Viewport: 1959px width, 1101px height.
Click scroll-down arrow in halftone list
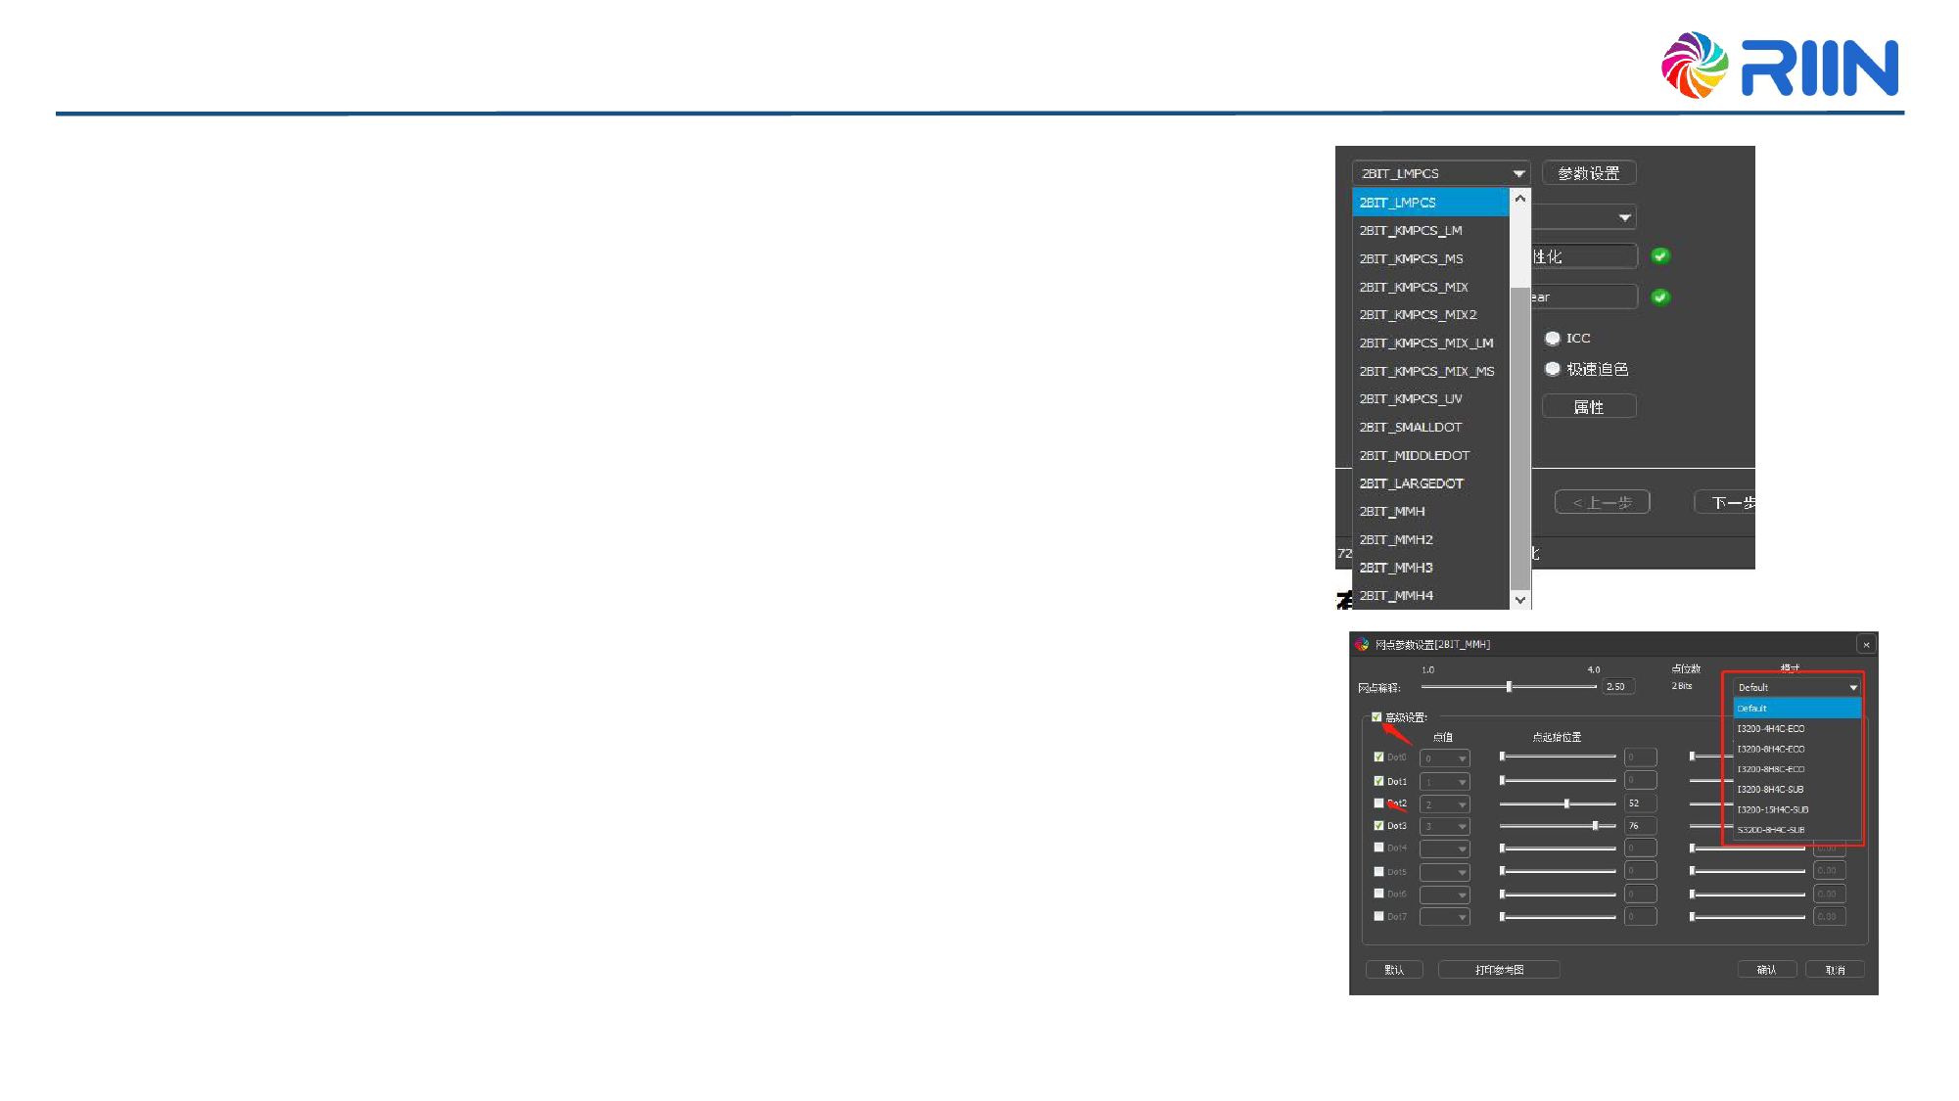(x=1520, y=599)
